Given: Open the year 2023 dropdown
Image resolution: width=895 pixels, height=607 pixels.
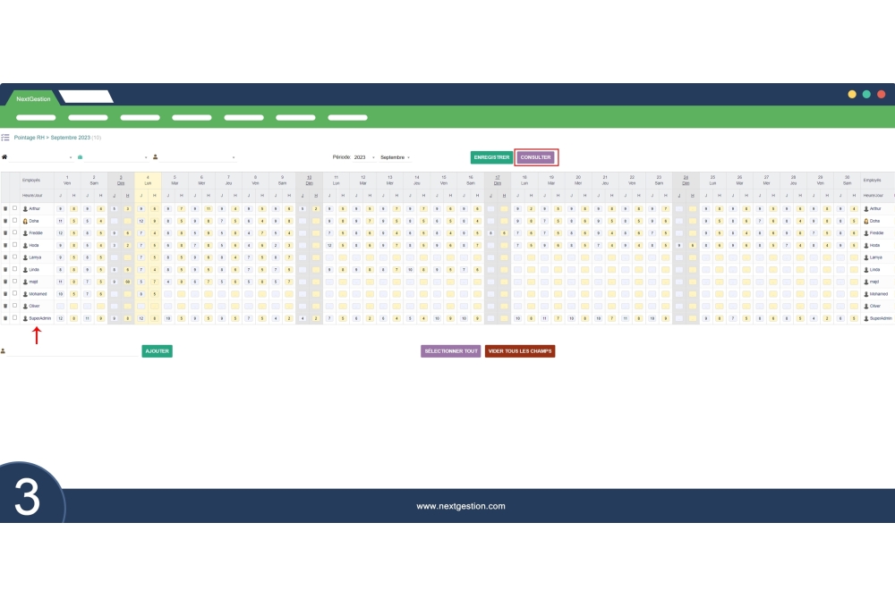Looking at the screenshot, I should (x=360, y=157).
